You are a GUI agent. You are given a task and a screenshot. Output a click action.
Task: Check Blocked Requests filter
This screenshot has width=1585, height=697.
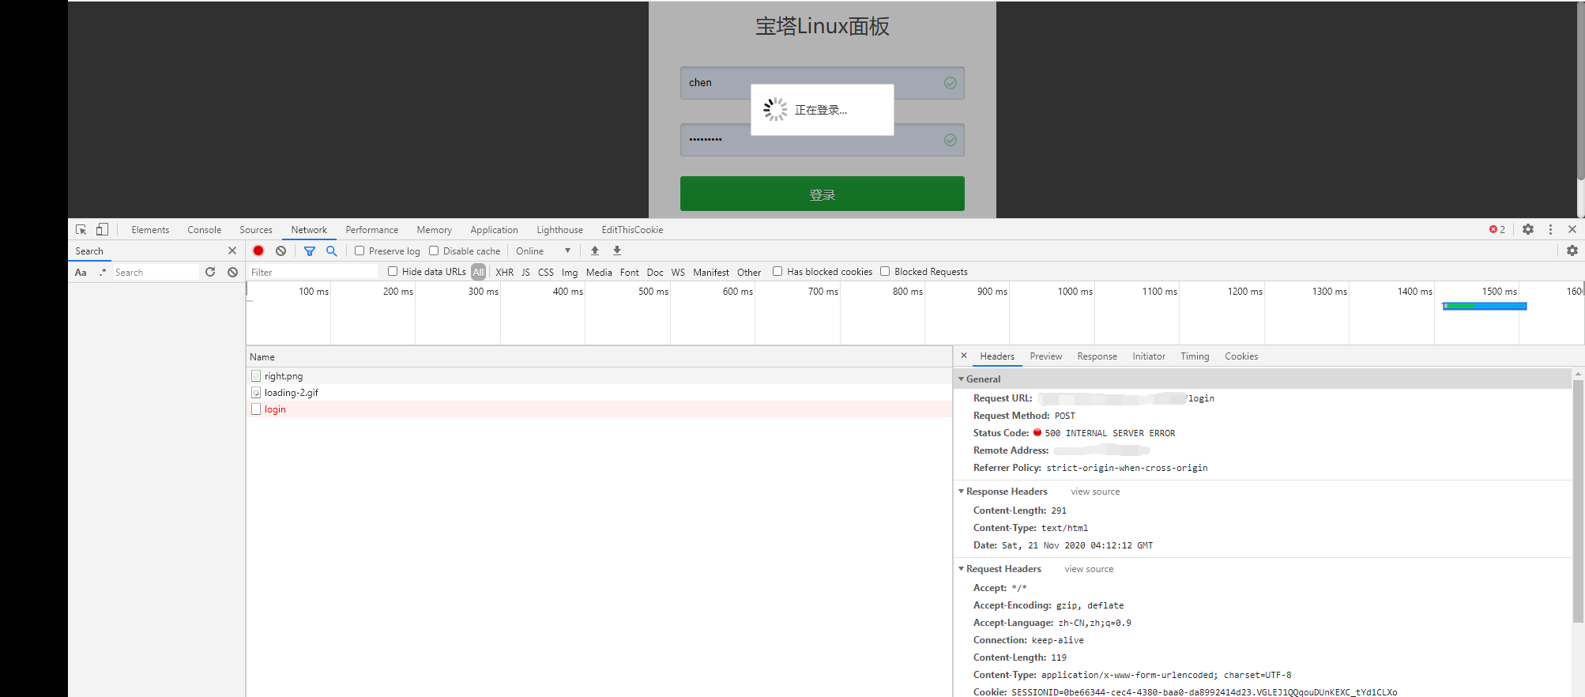pos(885,271)
